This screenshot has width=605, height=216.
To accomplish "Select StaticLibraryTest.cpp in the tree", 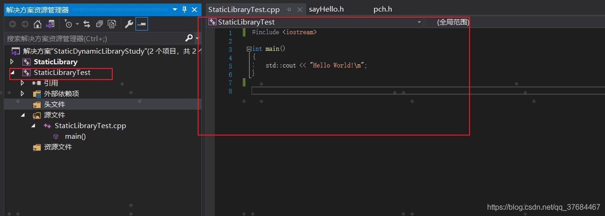I will (90, 126).
